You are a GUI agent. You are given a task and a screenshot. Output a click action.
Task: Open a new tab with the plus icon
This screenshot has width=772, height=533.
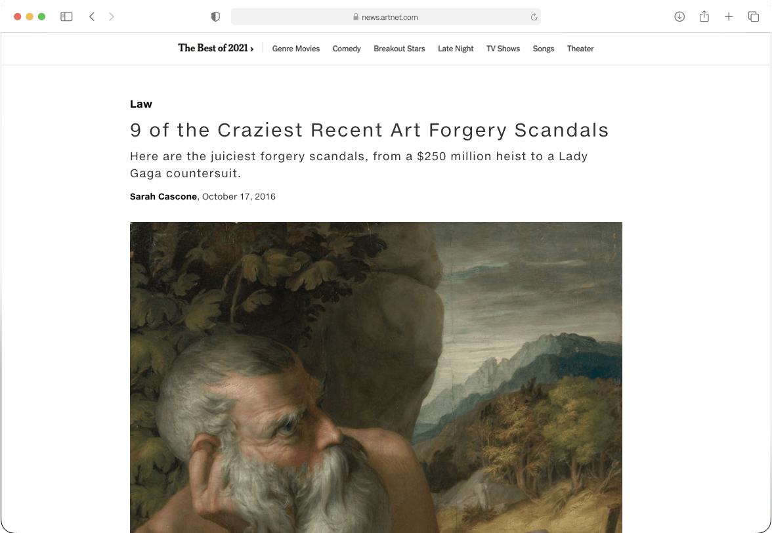(729, 16)
